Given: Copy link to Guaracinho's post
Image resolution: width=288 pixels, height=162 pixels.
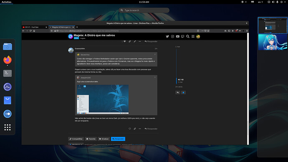Looking at the screenshot, I should 135,129.
